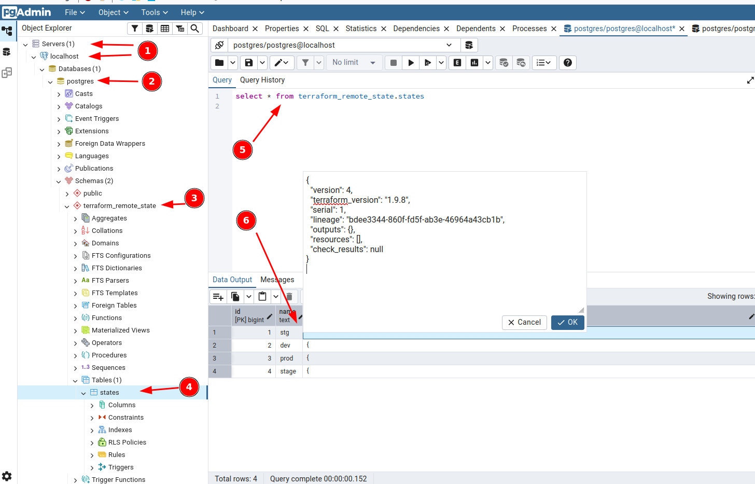Click the Open File folder icon
The width and height of the screenshot is (755, 484).
pos(219,63)
